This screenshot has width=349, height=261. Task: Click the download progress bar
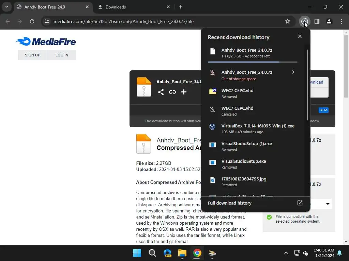[x=253, y=62]
